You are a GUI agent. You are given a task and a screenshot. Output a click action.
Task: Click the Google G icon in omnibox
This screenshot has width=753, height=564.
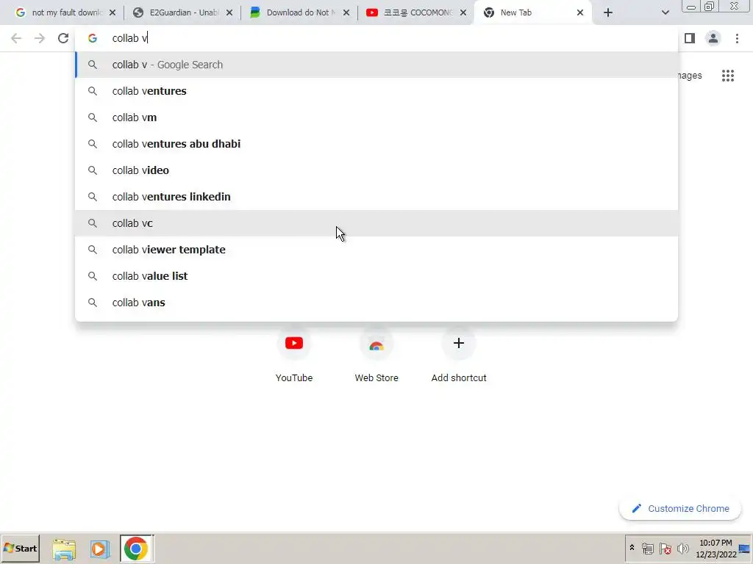click(x=93, y=38)
